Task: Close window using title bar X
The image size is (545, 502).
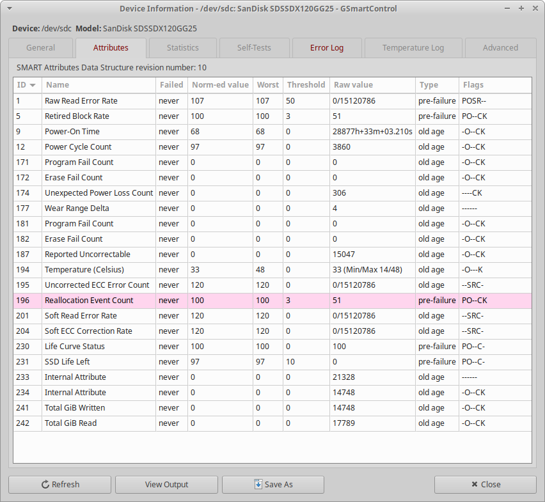Action: [x=535, y=8]
